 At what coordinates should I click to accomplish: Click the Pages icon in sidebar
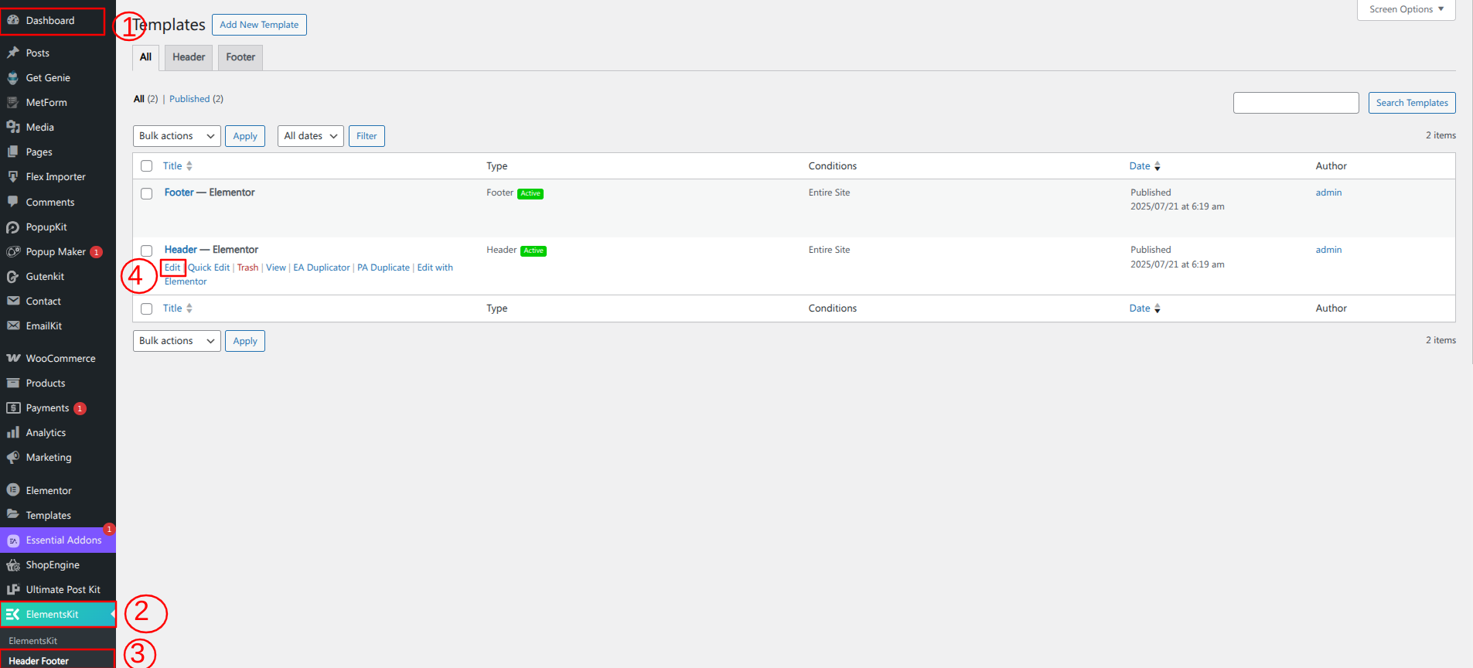pyautogui.click(x=13, y=152)
